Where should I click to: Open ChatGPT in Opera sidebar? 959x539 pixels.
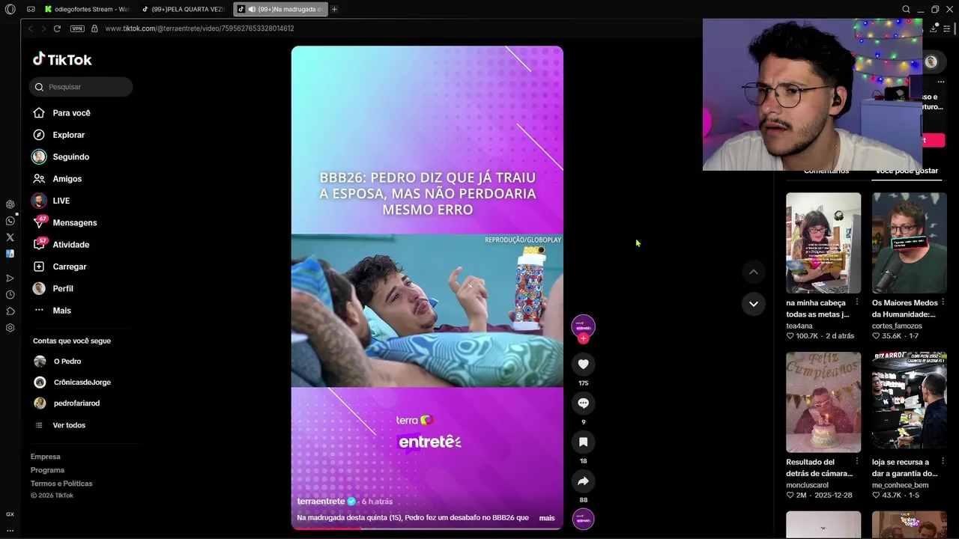click(x=10, y=204)
